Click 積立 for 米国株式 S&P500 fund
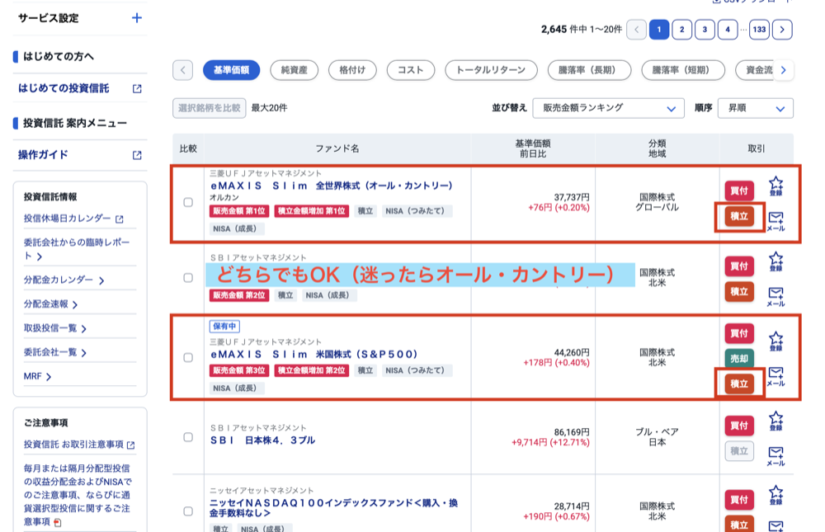Screen dimensions: 825x532 pyautogui.click(x=739, y=384)
